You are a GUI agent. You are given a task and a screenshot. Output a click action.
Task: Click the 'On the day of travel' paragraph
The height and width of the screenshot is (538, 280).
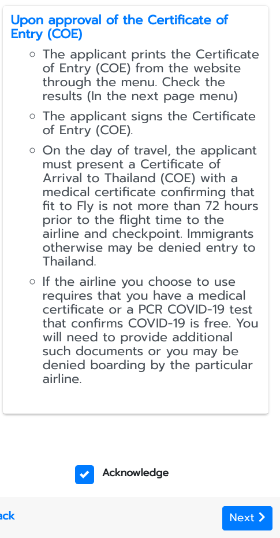coord(150,206)
